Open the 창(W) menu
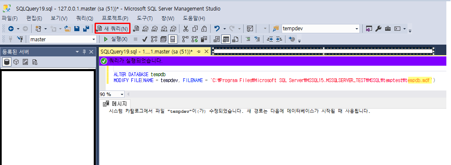Image resolution: width=451 pixels, height=165 pixels. click(168, 19)
